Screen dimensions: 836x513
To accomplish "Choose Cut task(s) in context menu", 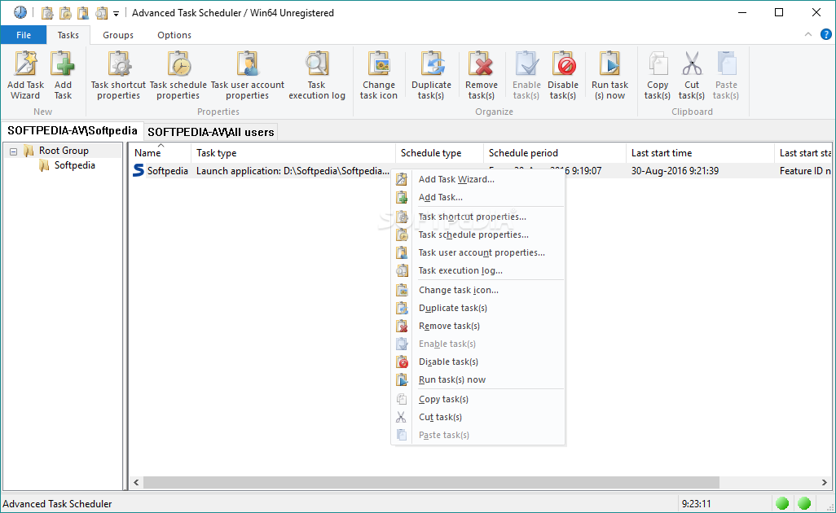I will (x=477, y=418).
